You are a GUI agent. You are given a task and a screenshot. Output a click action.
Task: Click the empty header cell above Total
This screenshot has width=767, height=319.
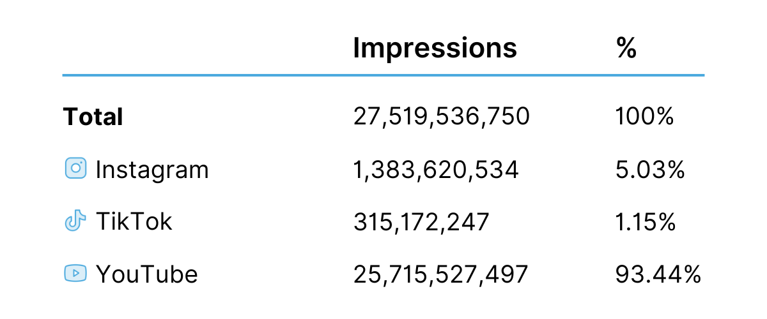click(192, 48)
